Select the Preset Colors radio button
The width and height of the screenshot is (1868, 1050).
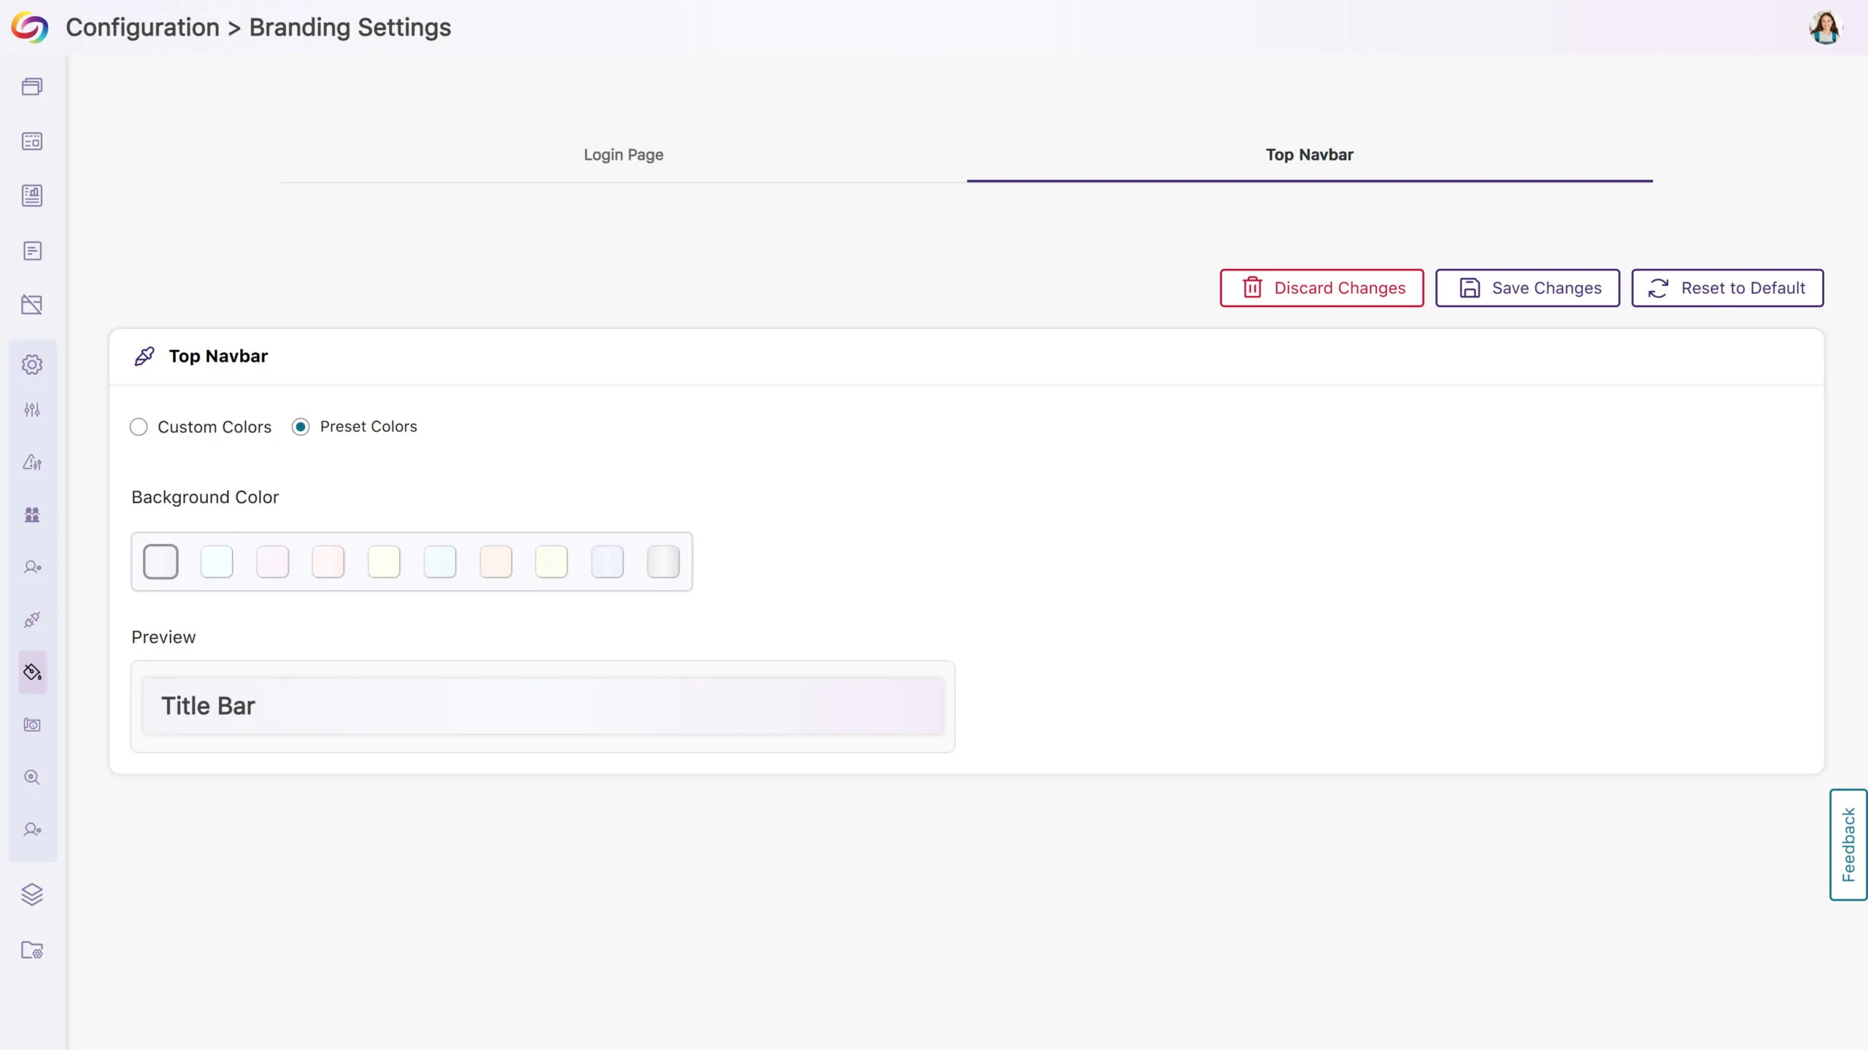tap(301, 427)
